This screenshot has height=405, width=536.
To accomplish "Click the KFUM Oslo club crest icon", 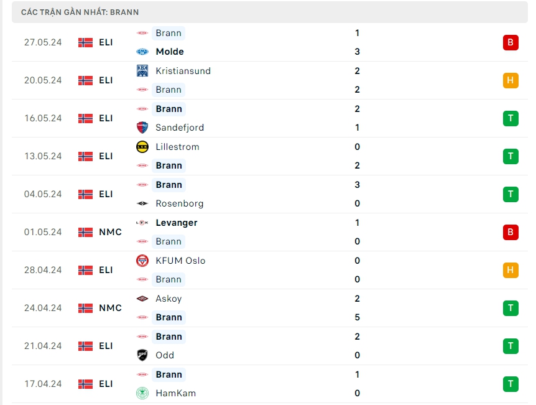I will coord(142,261).
